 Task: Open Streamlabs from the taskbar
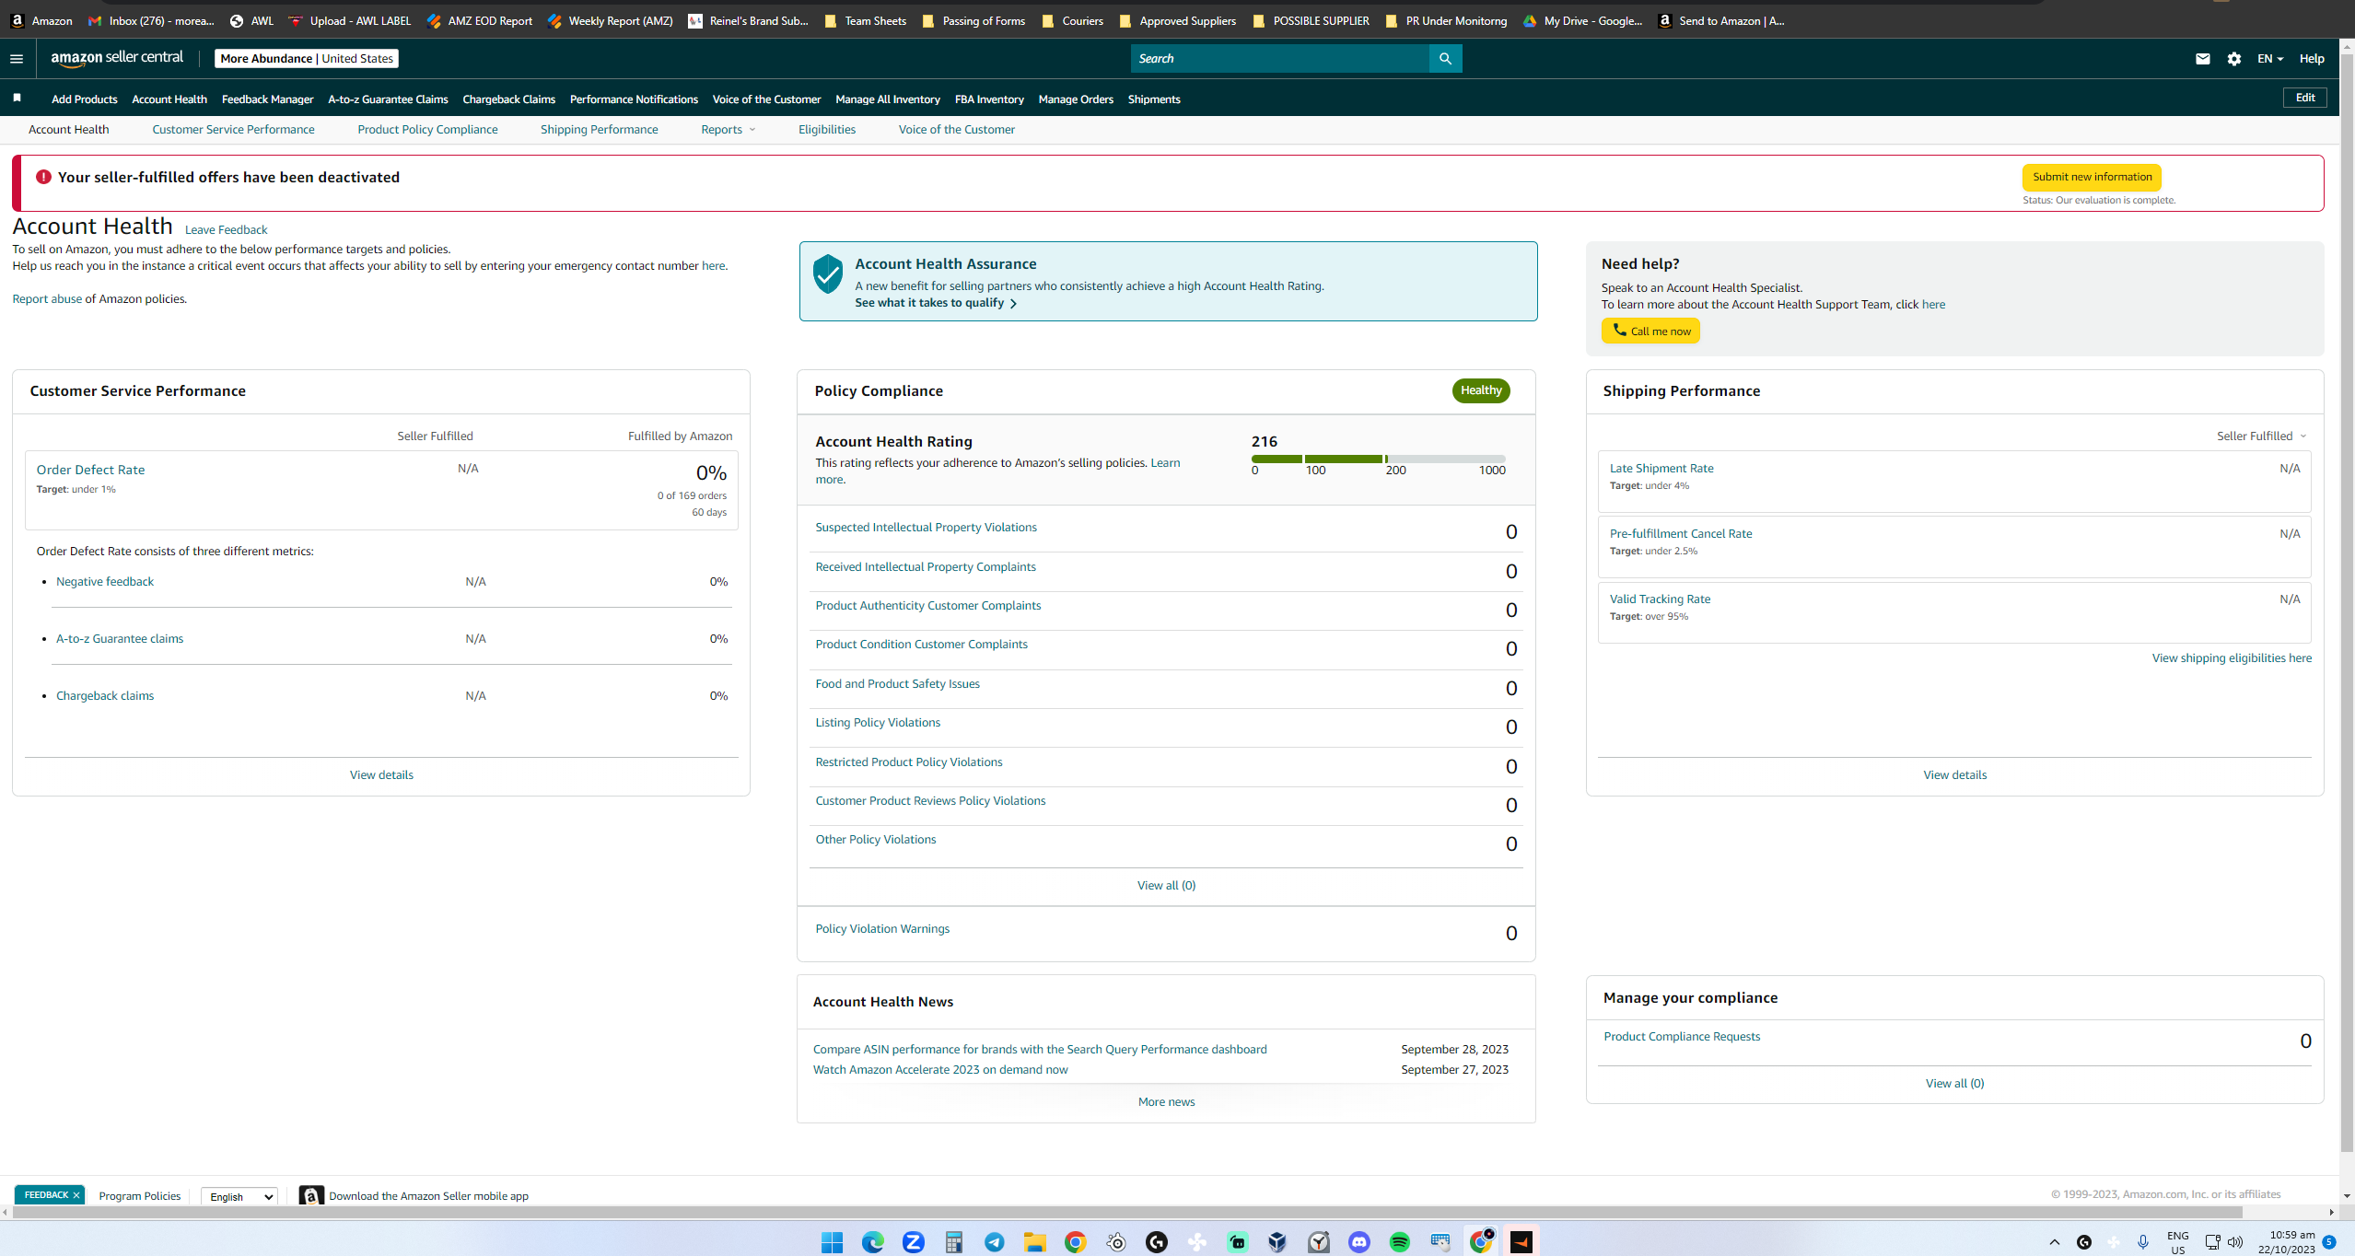(x=1237, y=1242)
